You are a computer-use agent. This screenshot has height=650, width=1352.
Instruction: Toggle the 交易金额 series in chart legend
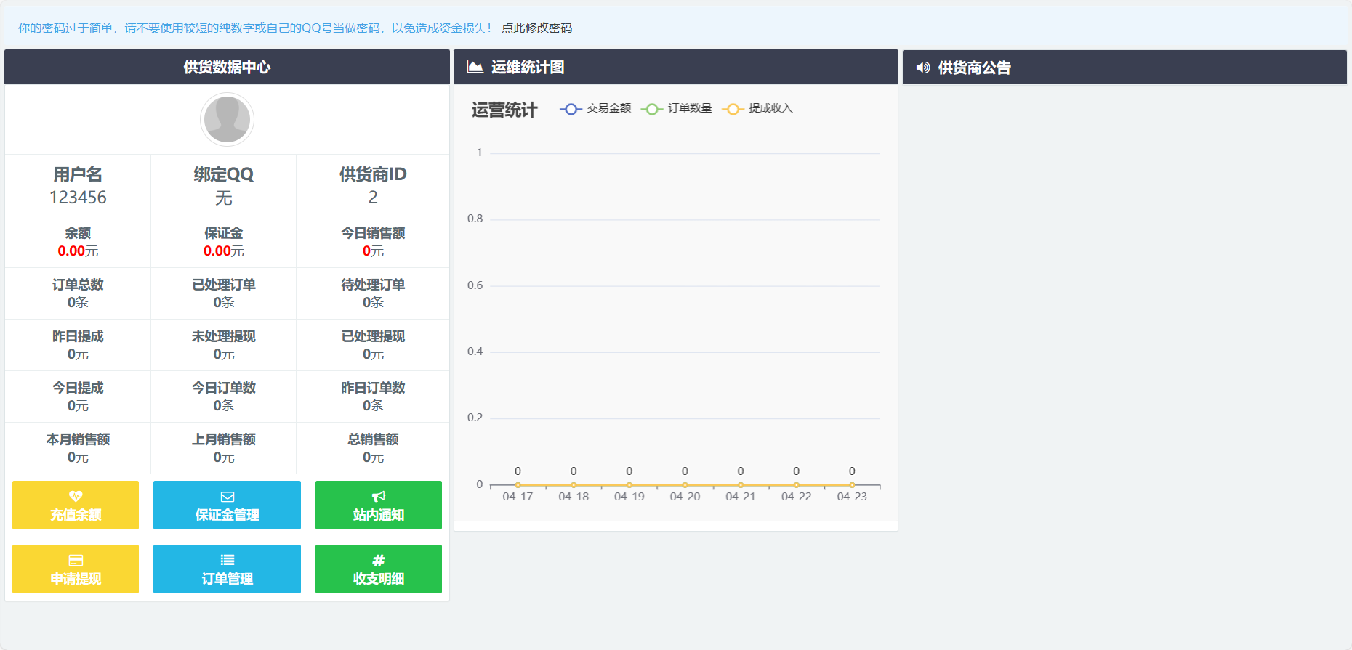click(595, 108)
